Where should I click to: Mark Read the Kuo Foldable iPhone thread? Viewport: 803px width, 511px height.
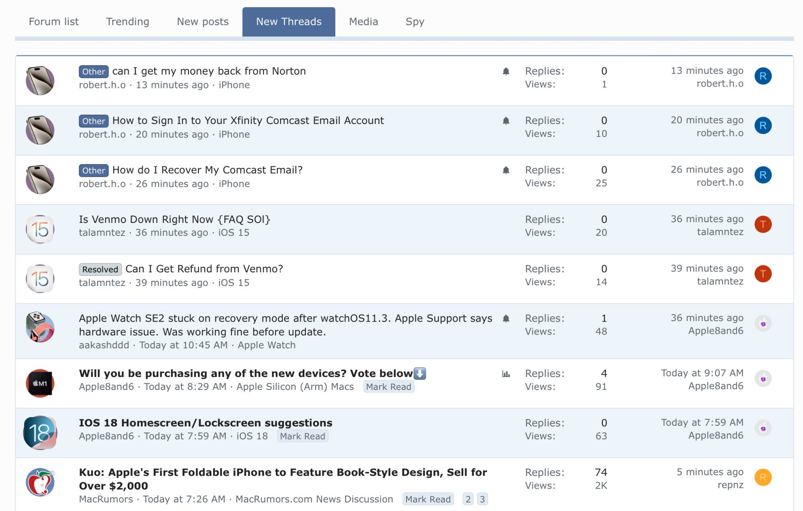point(428,499)
